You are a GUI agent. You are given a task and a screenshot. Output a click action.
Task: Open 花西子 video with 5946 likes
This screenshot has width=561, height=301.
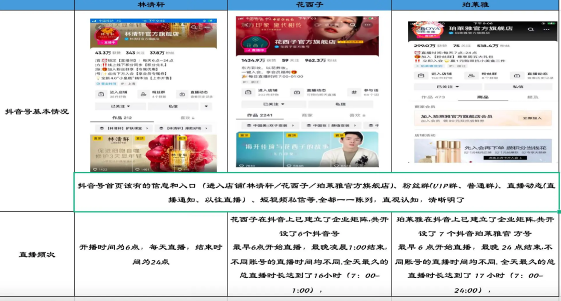click(x=308, y=149)
